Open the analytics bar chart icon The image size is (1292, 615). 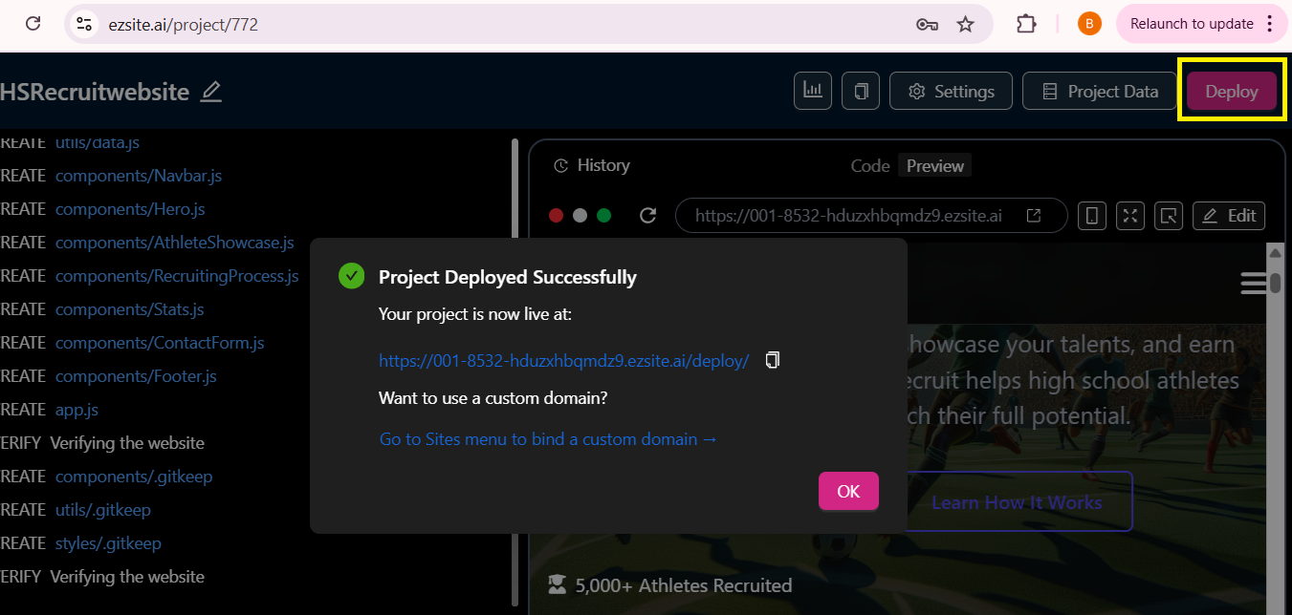pyautogui.click(x=812, y=91)
